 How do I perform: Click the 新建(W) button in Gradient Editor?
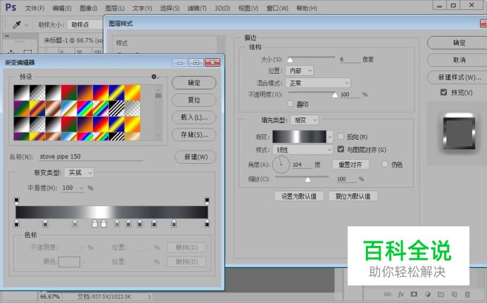click(196, 157)
